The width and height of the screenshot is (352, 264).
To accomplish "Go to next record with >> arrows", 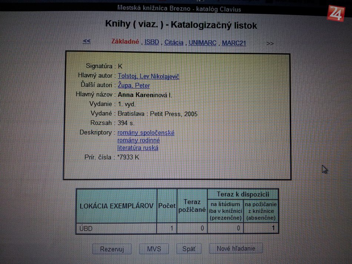I will pos(270,43).
